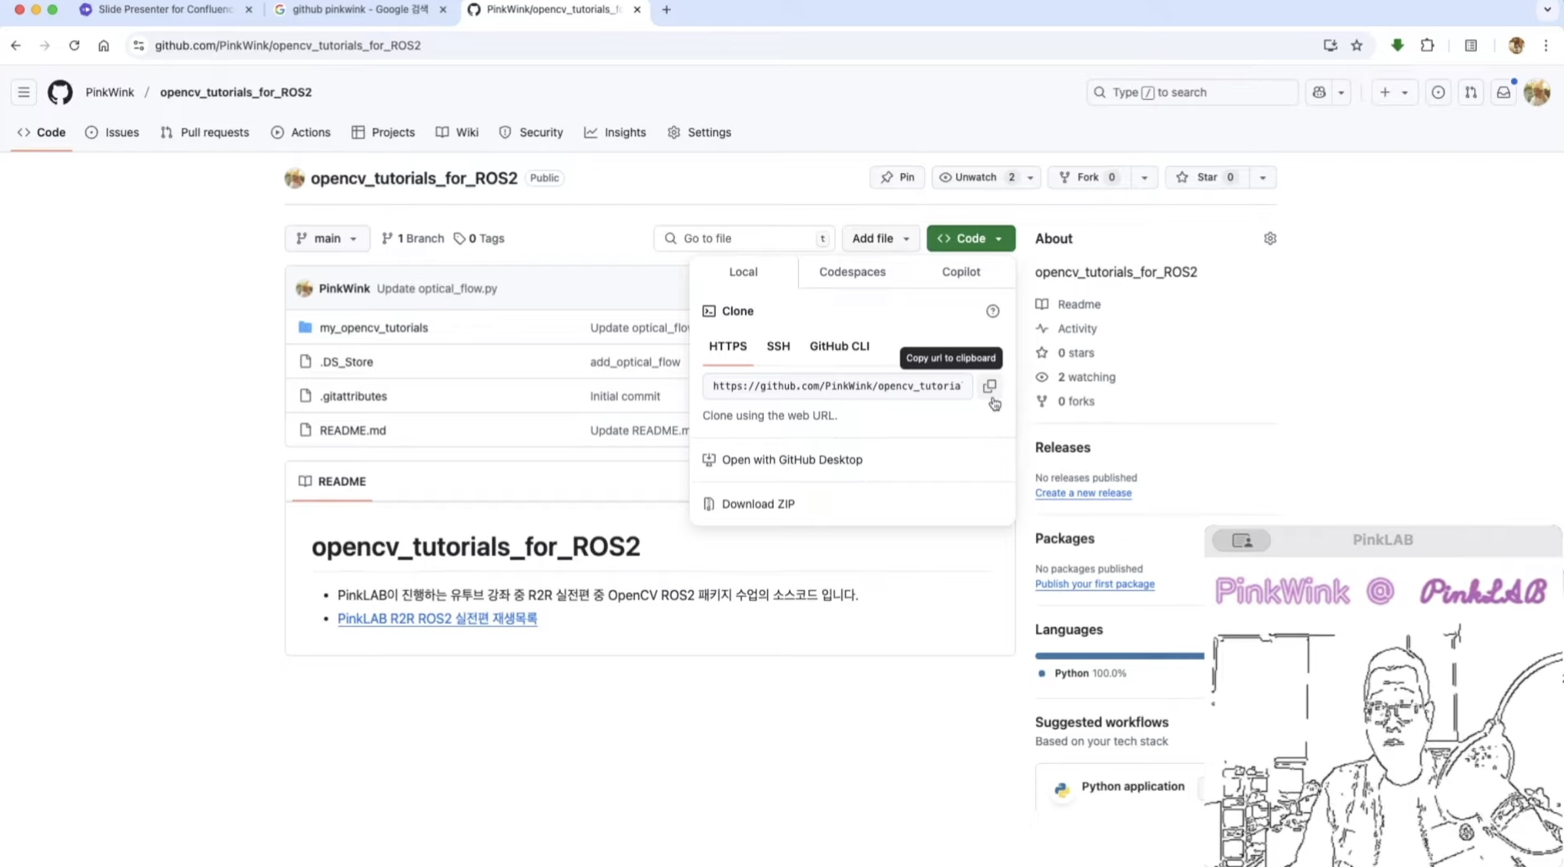
Task: Click the GitHub Octocat home logo
Action: coord(60,92)
